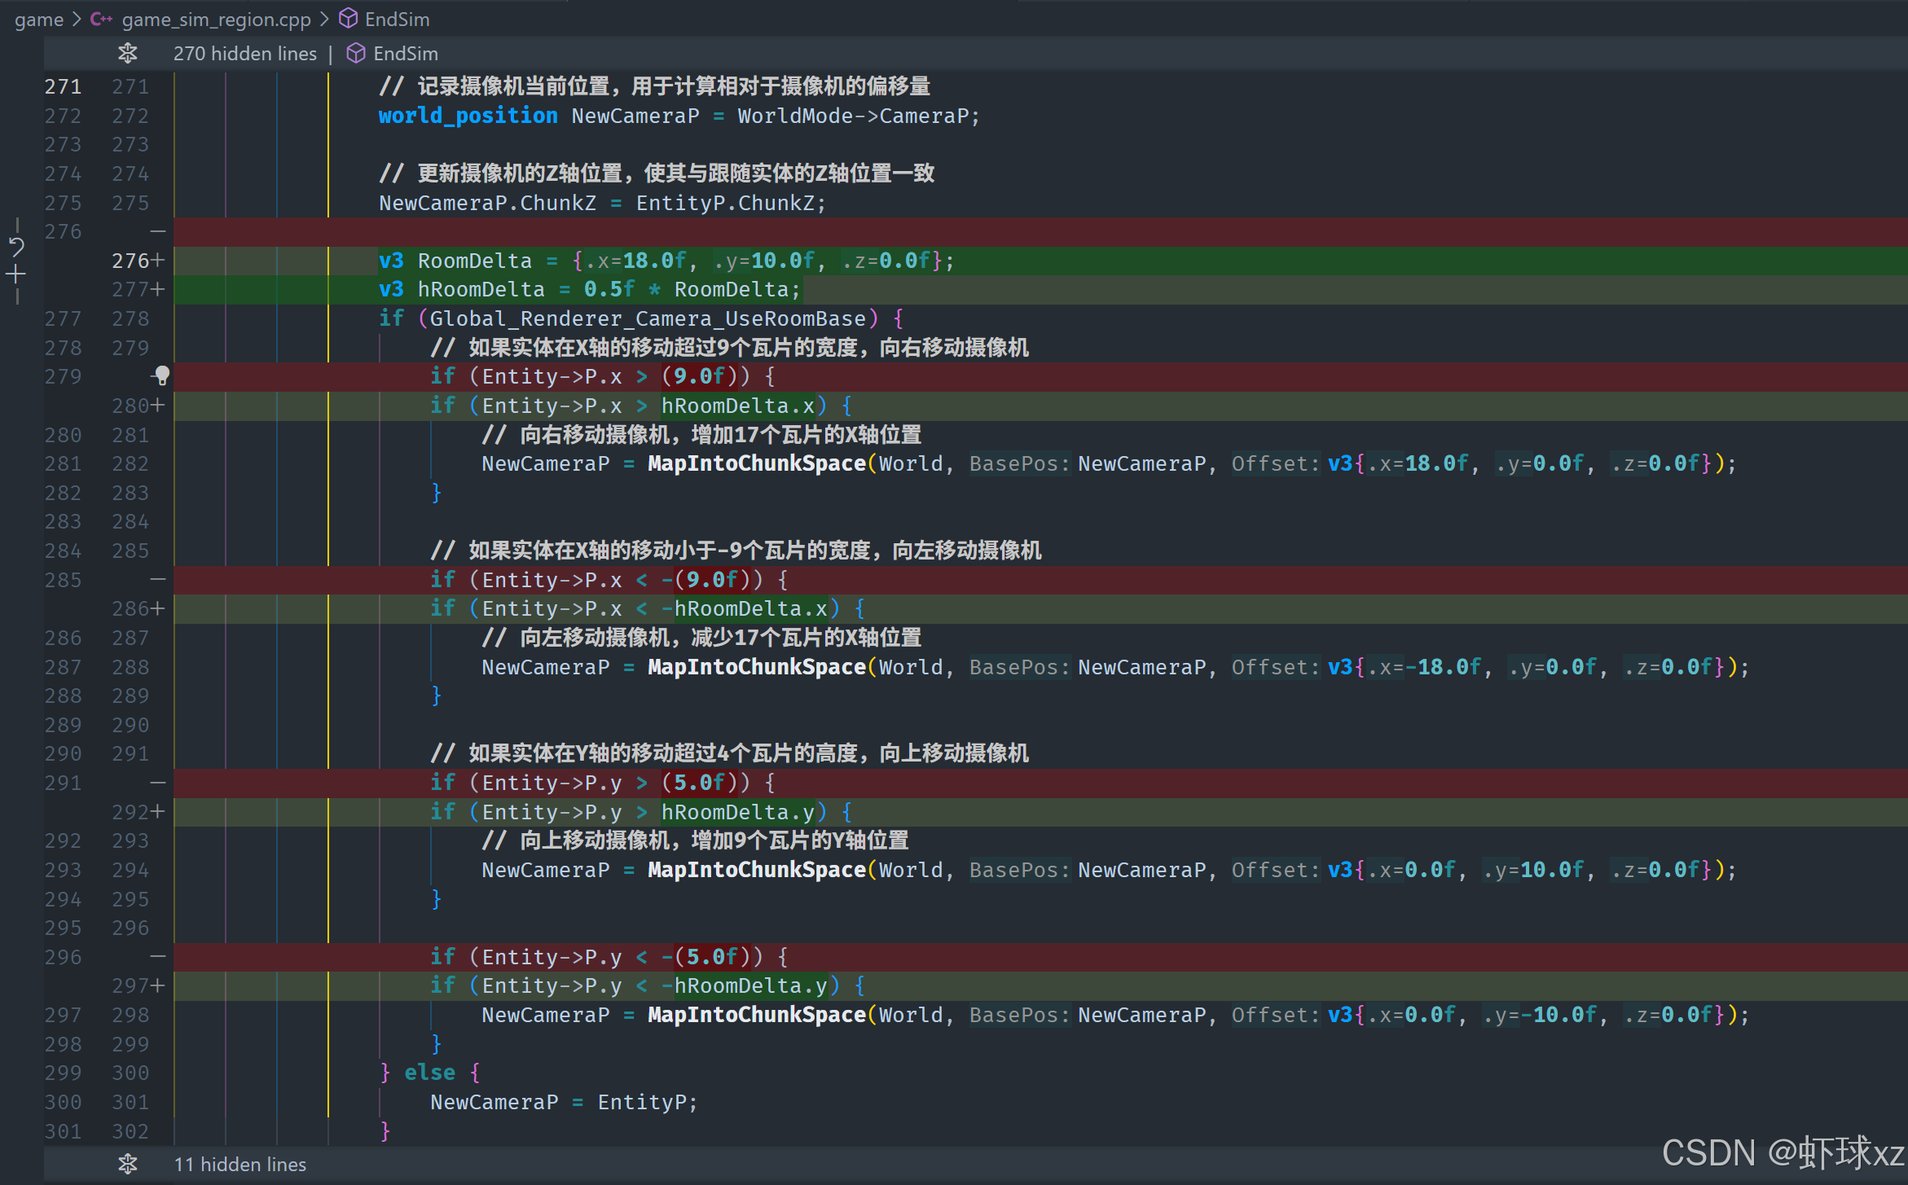Click the minus deletion marker on old line 276
Image resolution: width=1908 pixels, height=1185 pixels.
point(158,232)
